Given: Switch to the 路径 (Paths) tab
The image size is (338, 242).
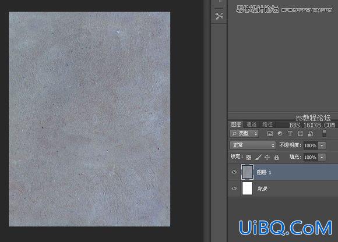Looking at the screenshot, I should 267,124.
